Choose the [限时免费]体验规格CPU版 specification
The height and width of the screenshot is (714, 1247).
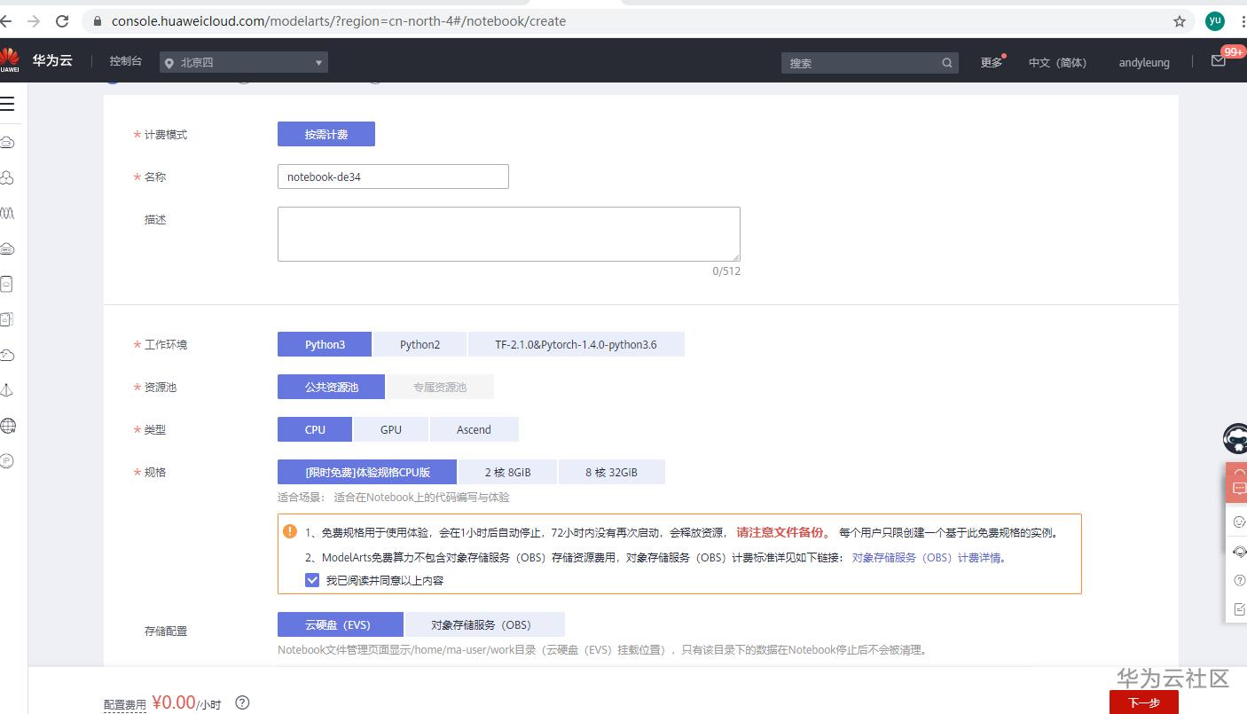point(367,472)
